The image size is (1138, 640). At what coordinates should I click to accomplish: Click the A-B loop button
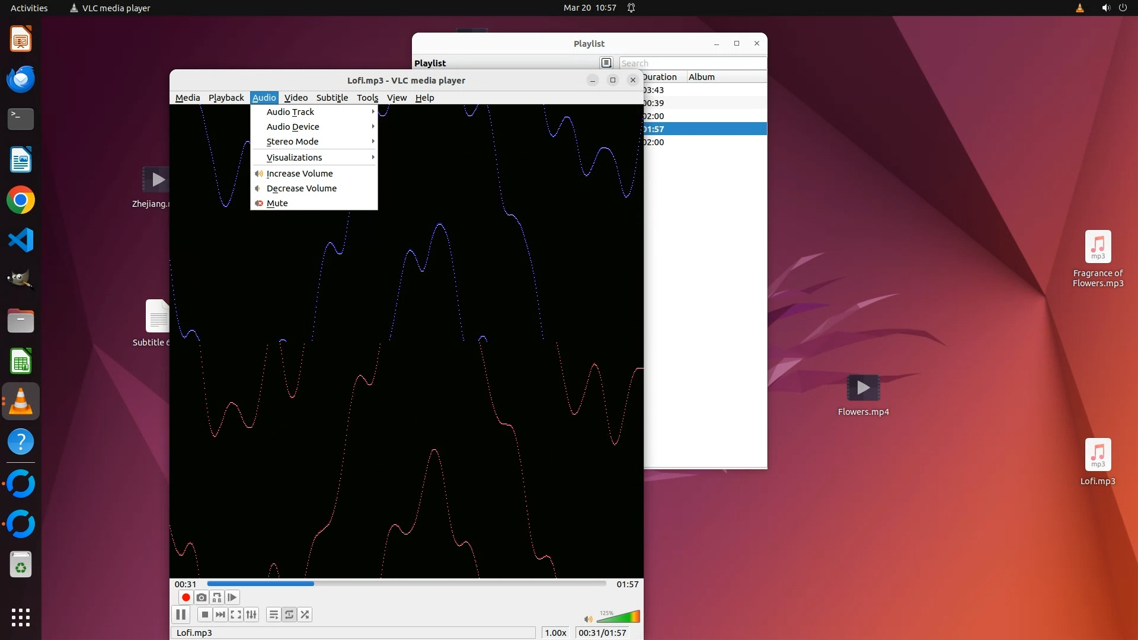[217, 597]
